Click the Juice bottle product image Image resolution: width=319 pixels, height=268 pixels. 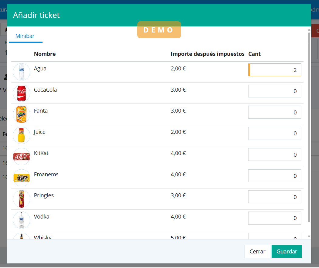pyautogui.click(x=22, y=135)
